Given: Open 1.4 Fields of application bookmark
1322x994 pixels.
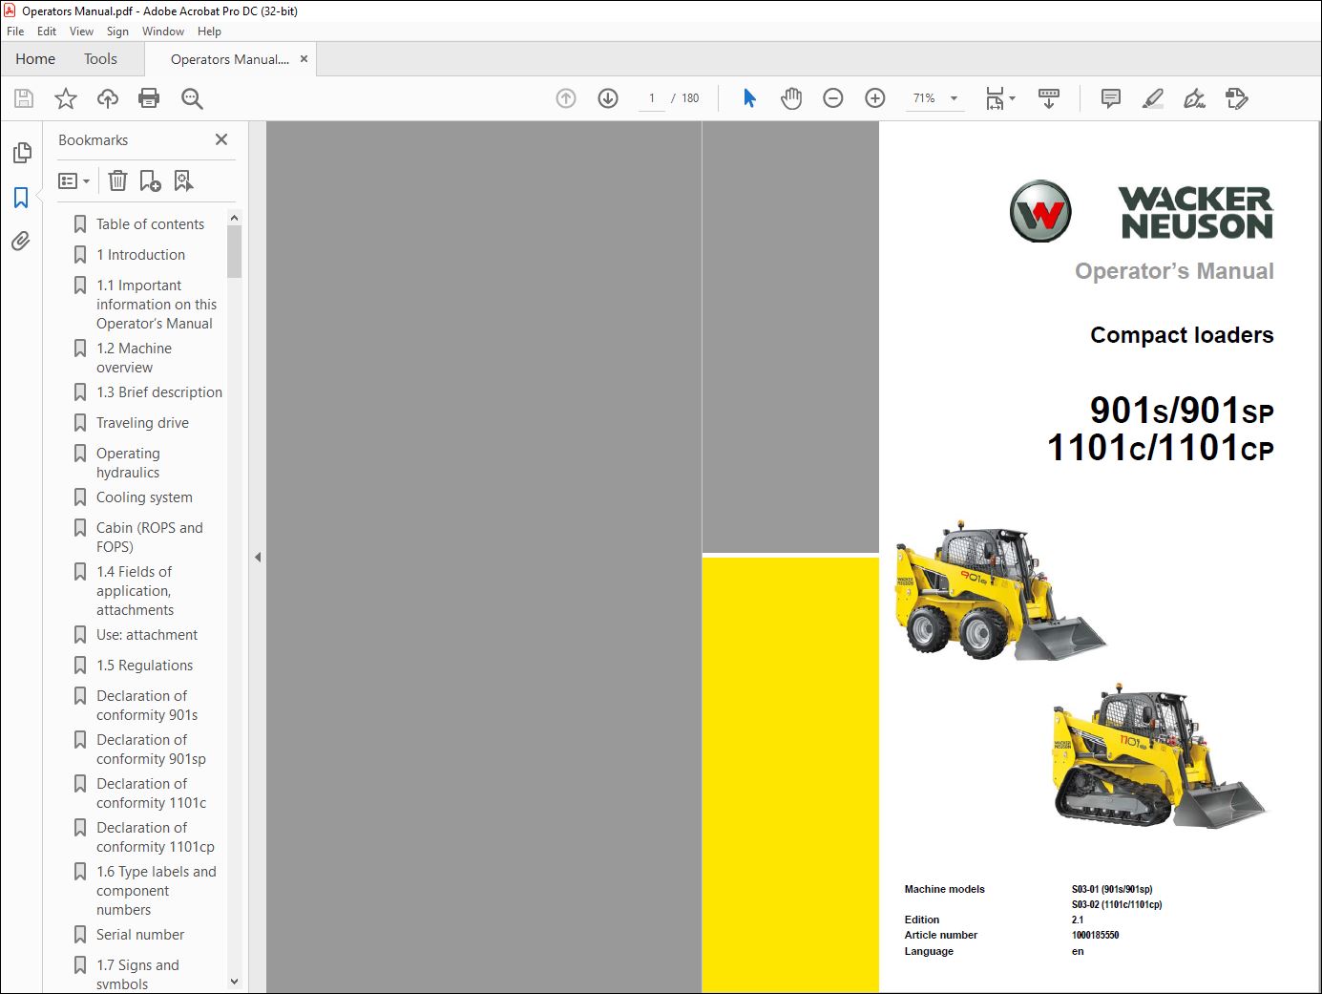Looking at the screenshot, I should coord(135,591).
